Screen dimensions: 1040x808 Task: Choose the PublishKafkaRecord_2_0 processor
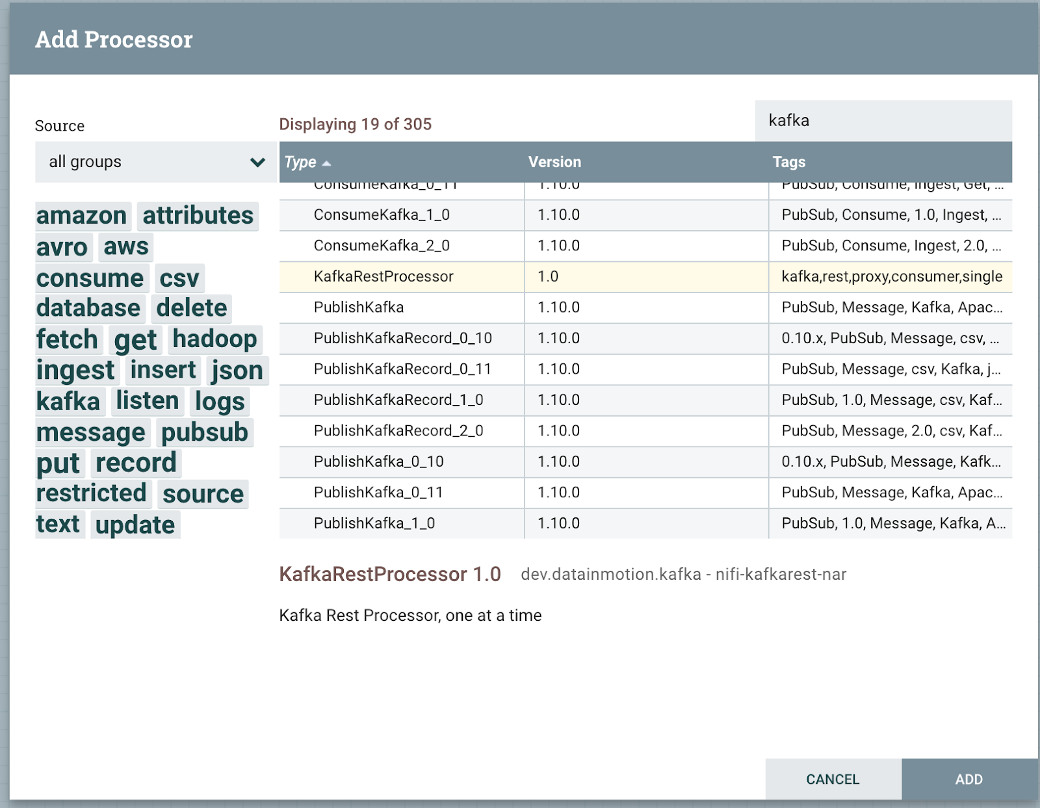(398, 431)
